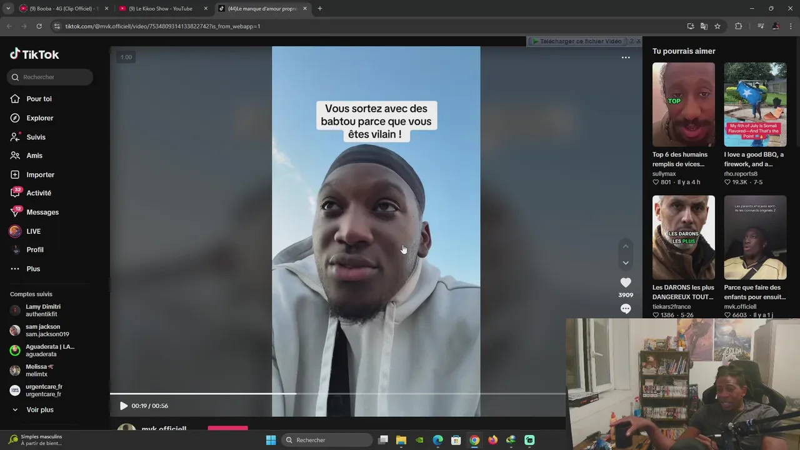Open a new browser tab
Viewport: 800px width, 450px height.
tap(320, 9)
